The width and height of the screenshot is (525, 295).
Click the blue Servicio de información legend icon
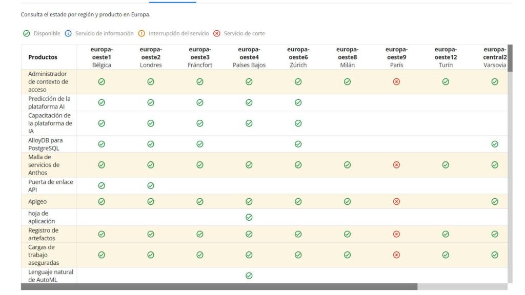tap(68, 33)
